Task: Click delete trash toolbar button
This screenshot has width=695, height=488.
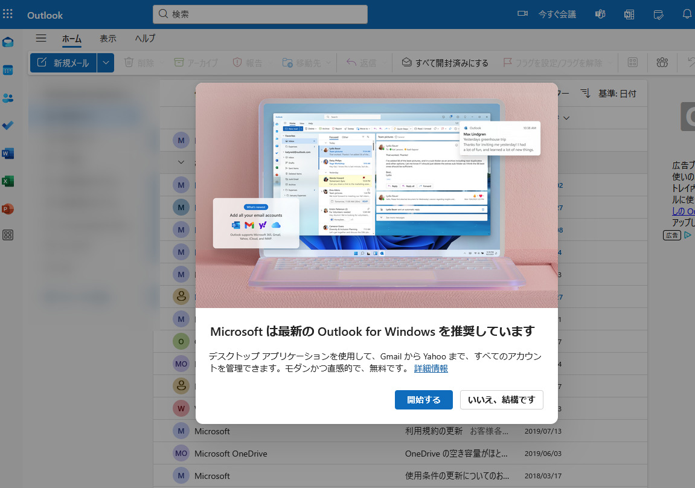Action: pos(139,63)
